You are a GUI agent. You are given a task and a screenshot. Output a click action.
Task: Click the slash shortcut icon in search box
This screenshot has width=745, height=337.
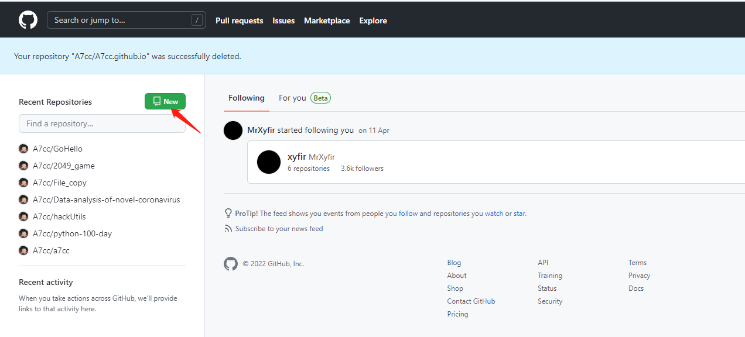click(x=197, y=20)
